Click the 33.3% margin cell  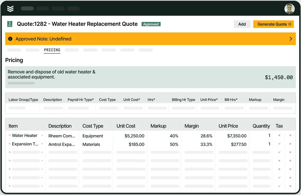pos(206,144)
